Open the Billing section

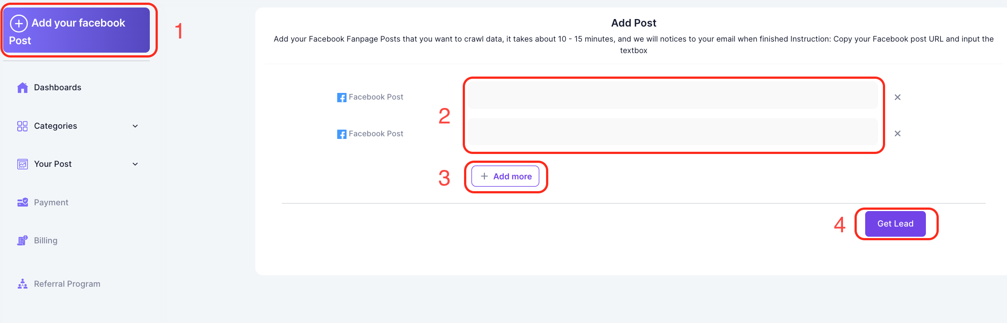coord(46,241)
